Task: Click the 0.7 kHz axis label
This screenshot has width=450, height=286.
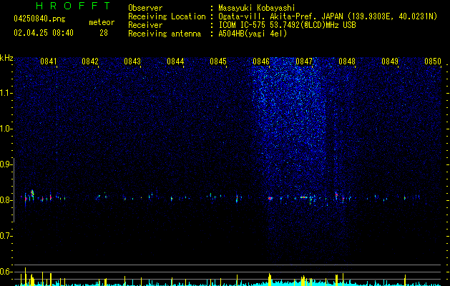Action: pos(5,236)
